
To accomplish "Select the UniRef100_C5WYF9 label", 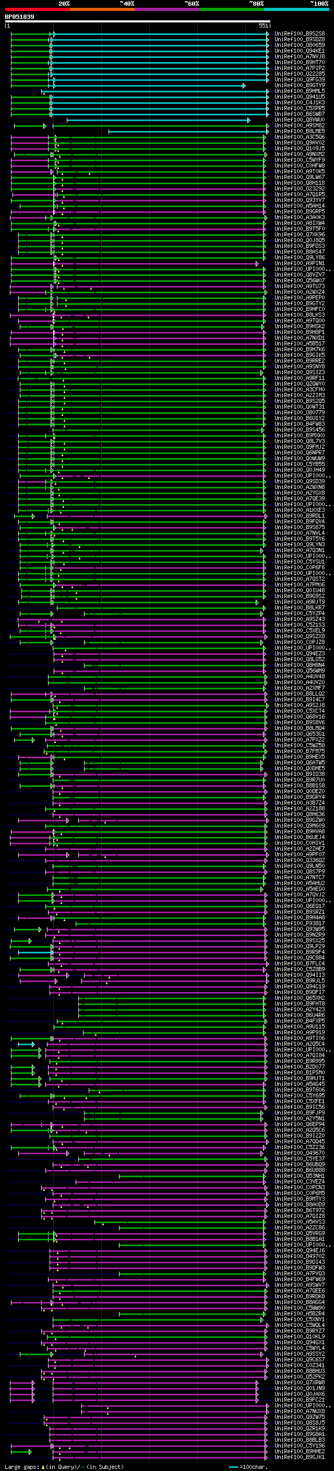I will coord(300,160).
